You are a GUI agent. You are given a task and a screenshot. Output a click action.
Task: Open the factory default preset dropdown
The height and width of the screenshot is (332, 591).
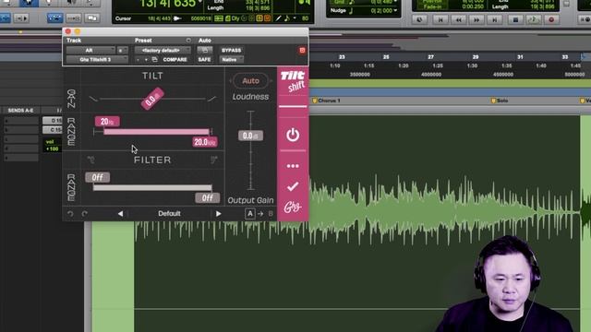pyautogui.click(x=163, y=51)
